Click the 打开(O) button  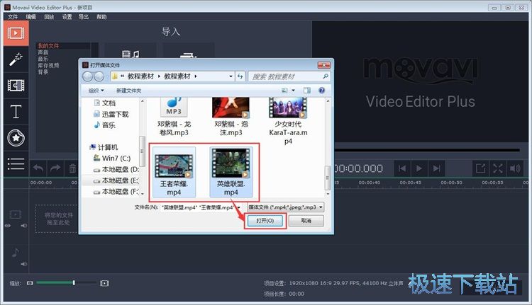coord(265,221)
